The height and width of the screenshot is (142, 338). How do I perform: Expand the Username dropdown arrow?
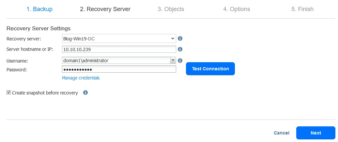(x=173, y=60)
